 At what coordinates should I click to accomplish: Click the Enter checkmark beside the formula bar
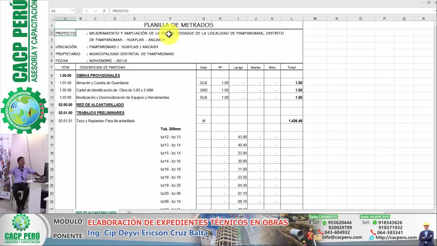click(96, 11)
